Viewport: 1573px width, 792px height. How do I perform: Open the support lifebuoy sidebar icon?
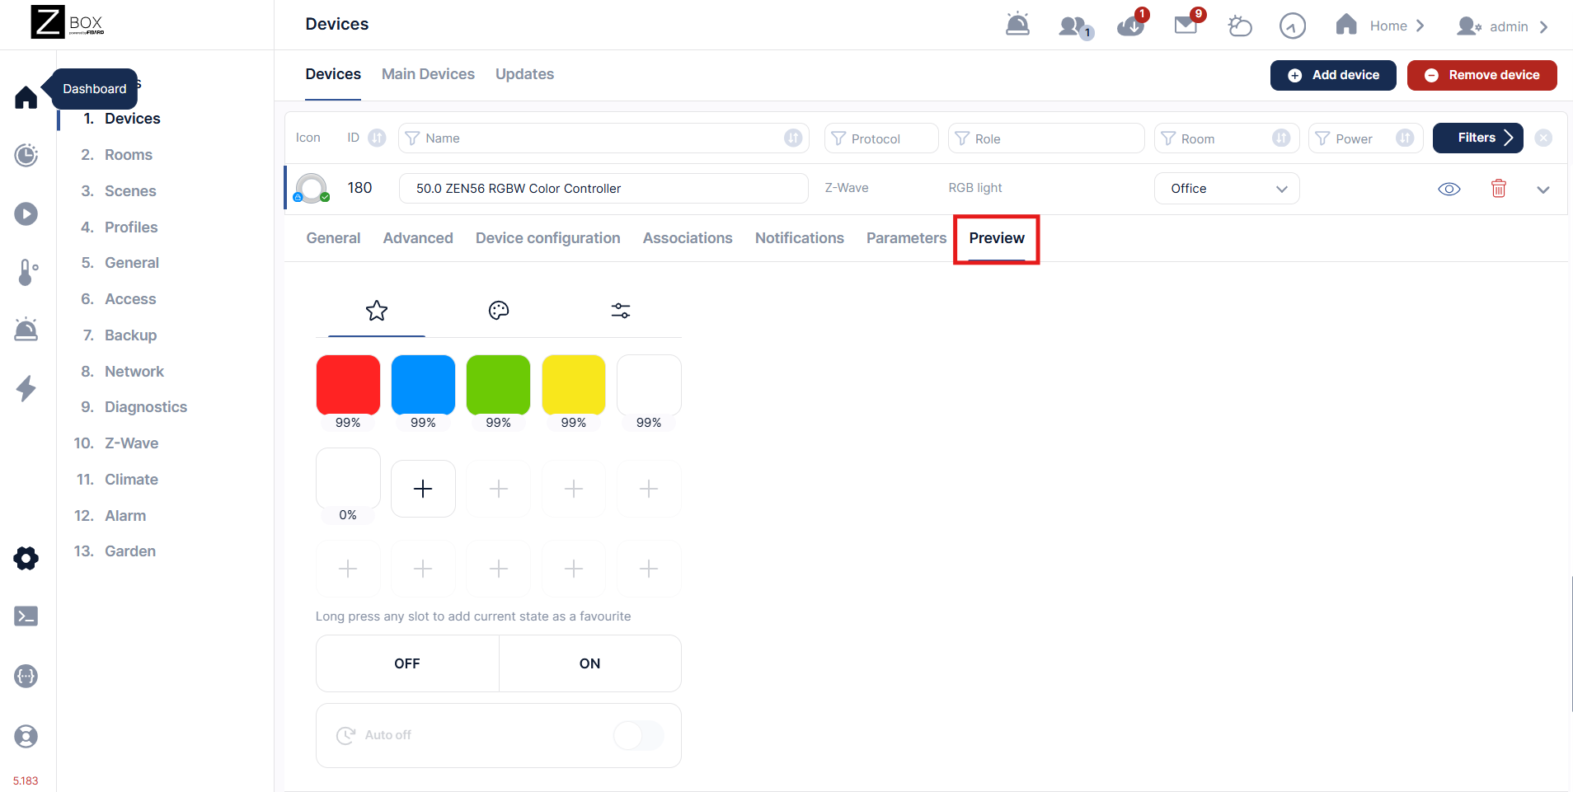pos(26,736)
